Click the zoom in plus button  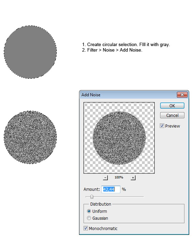(x=133, y=177)
